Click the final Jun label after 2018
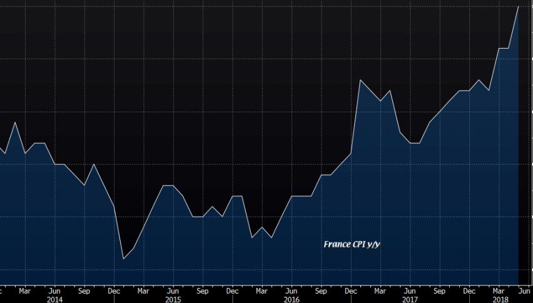The image size is (533, 303). pyautogui.click(x=524, y=291)
